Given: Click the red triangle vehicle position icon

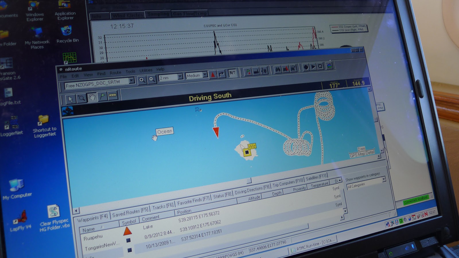Looking at the screenshot, I should tap(213, 75).
